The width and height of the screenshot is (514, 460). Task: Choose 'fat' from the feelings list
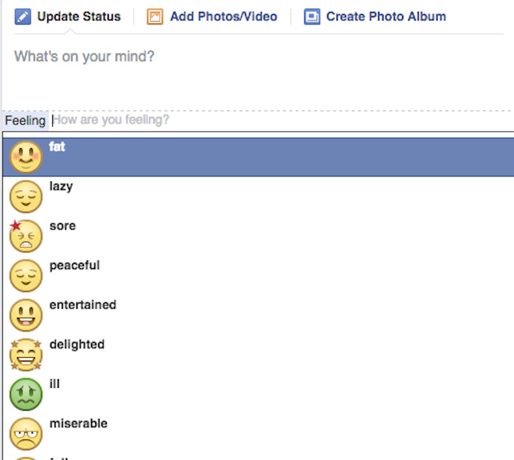coord(57,147)
